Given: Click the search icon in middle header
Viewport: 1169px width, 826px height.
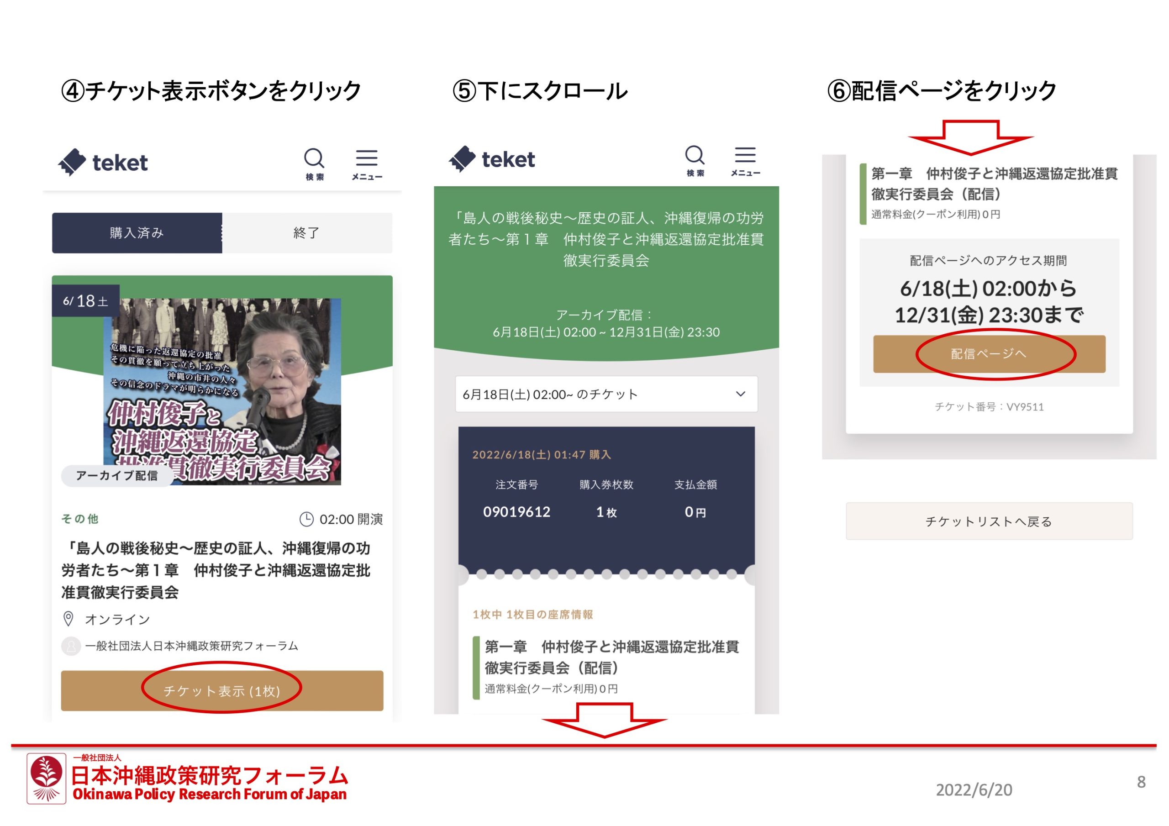Looking at the screenshot, I should tap(695, 155).
